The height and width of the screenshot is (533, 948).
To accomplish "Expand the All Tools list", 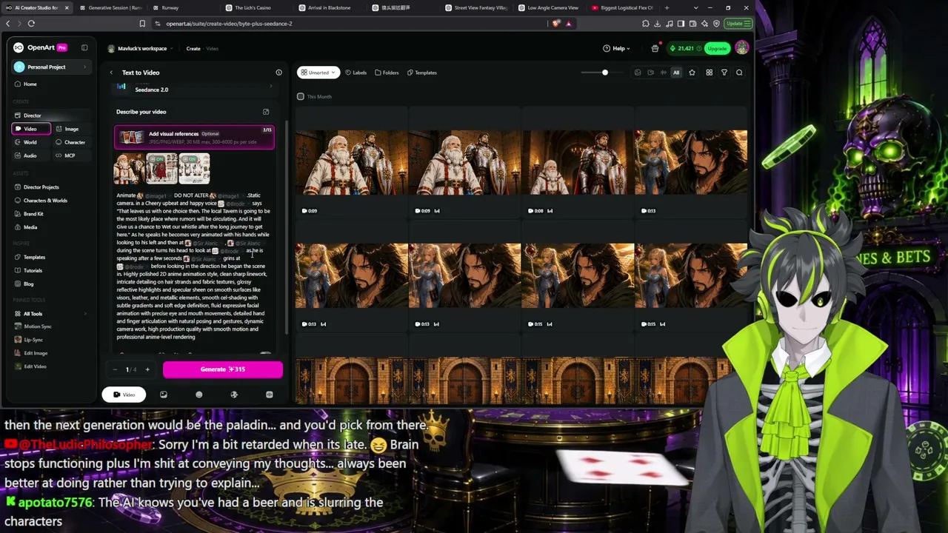I will 50,314.
